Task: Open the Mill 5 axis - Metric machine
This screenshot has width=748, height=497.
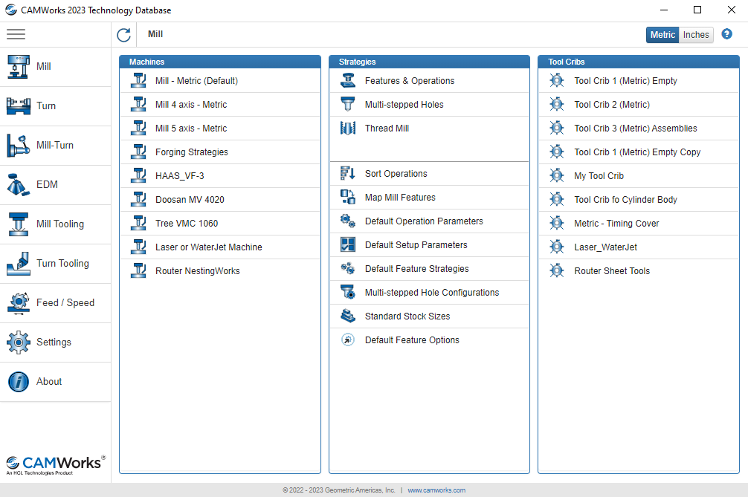Action: [x=220, y=129]
